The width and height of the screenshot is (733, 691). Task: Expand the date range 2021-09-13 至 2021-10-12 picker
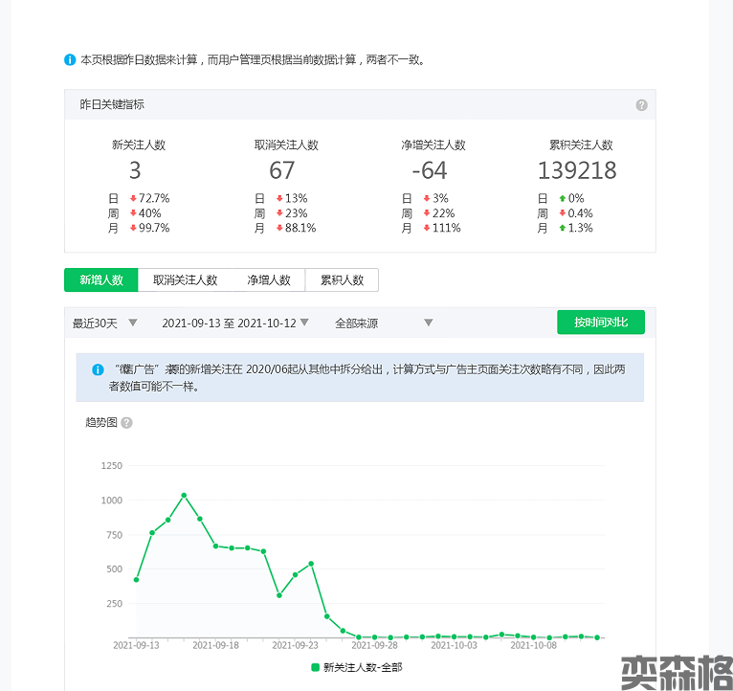click(x=235, y=323)
